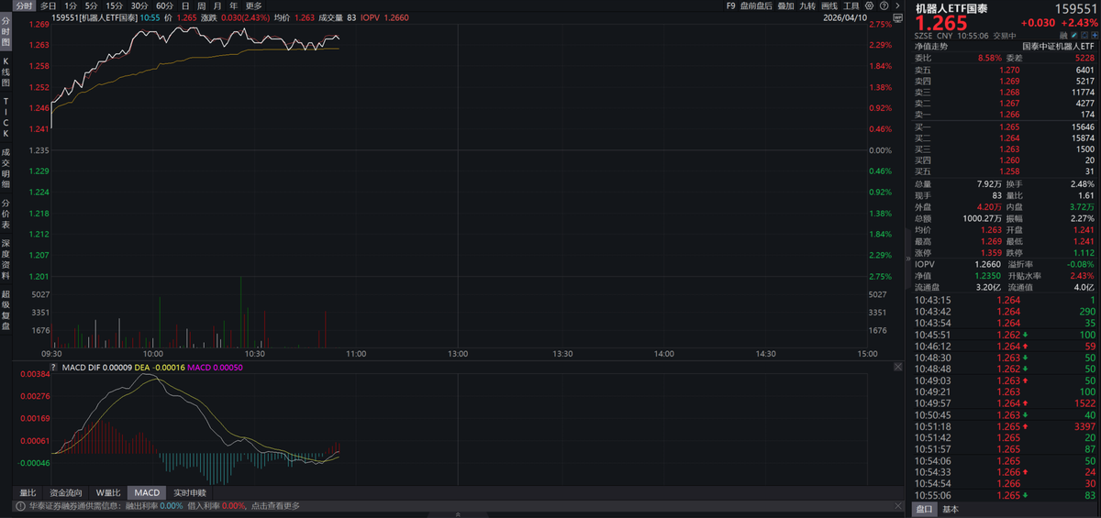Open the 工具 tools dropdown

click(851, 6)
